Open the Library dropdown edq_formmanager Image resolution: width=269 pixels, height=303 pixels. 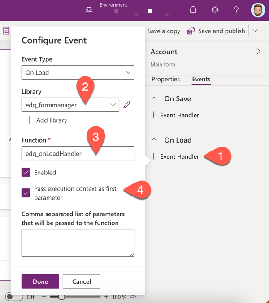(x=70, y=105)
